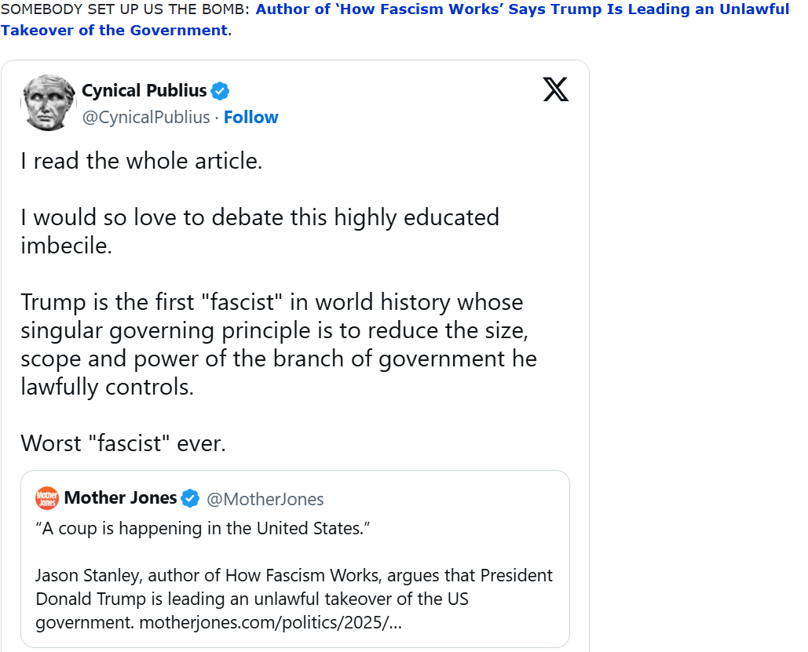808x652 pixels.
Task: Open the Mother Jones display name
Action: coord(120,498)
